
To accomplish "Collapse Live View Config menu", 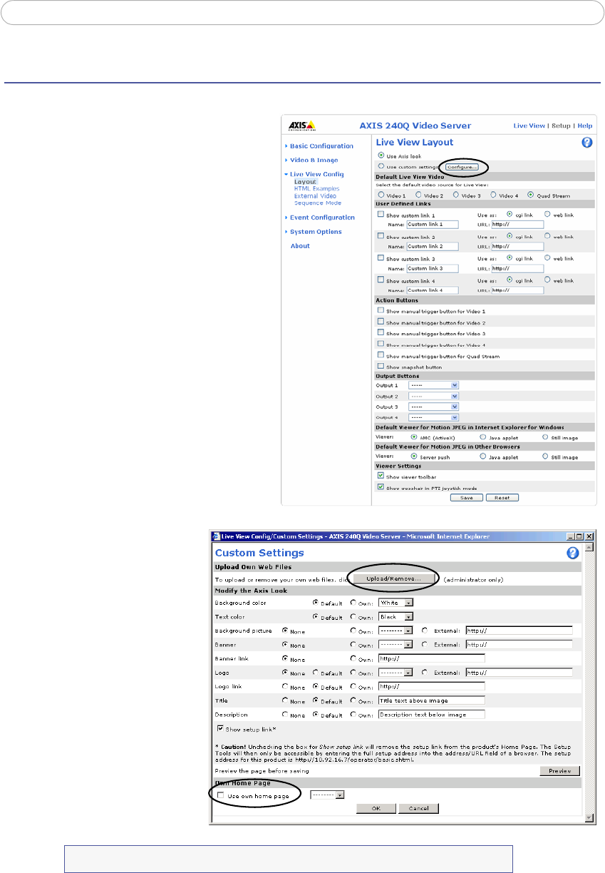I will click(316, 174).
